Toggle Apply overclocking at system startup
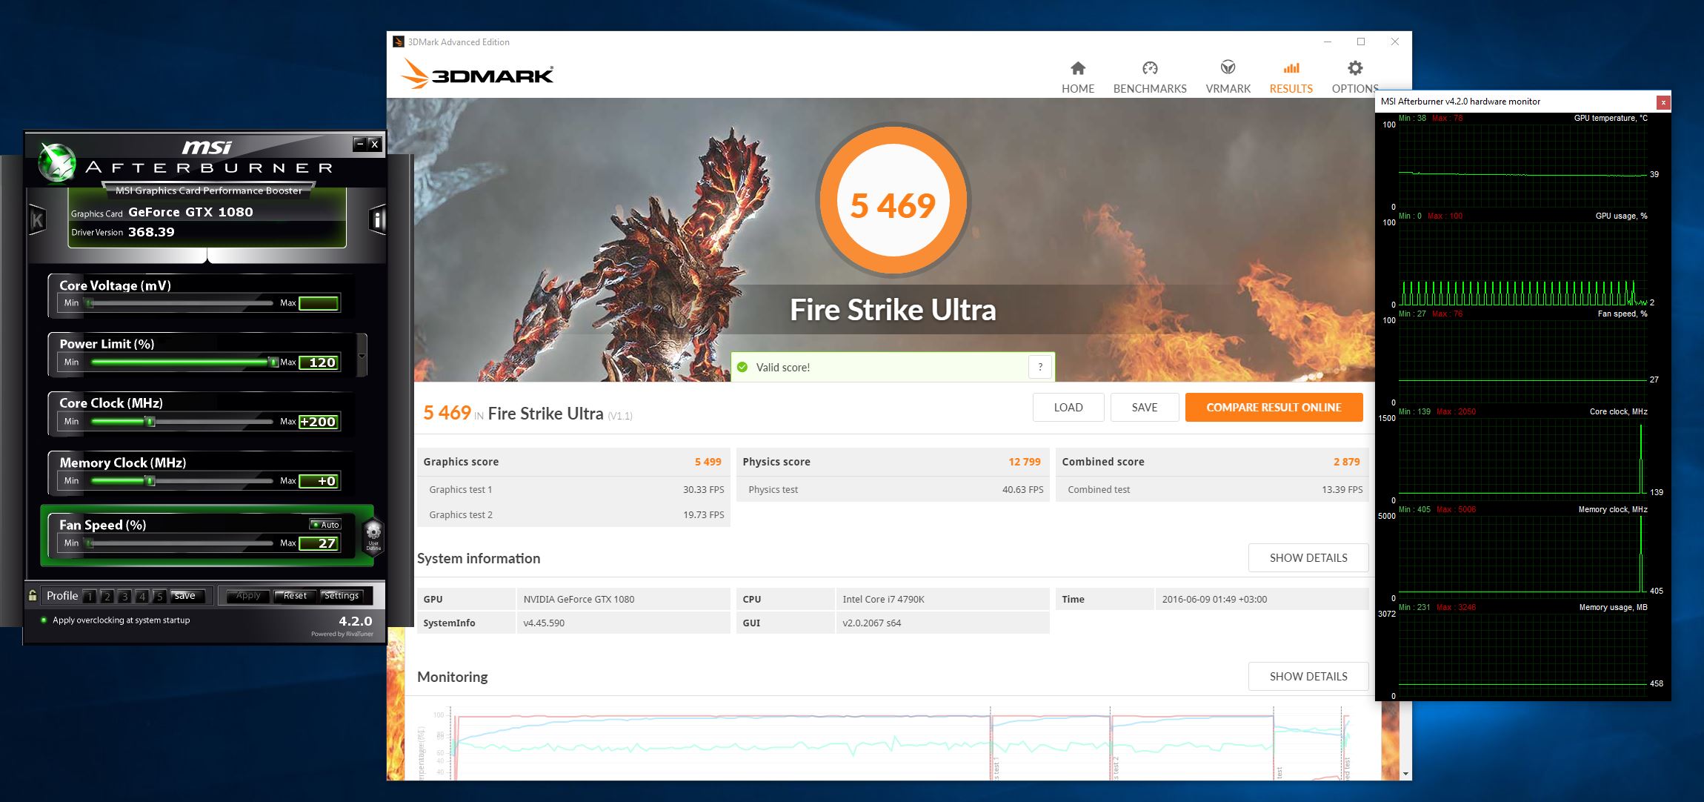This screenshot has height=802, width=1704. [44, 620]
